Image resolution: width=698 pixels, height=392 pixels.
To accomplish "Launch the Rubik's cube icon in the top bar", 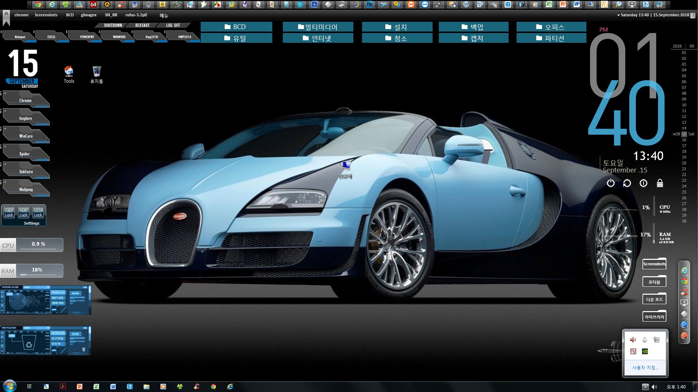I will point(176,4).
